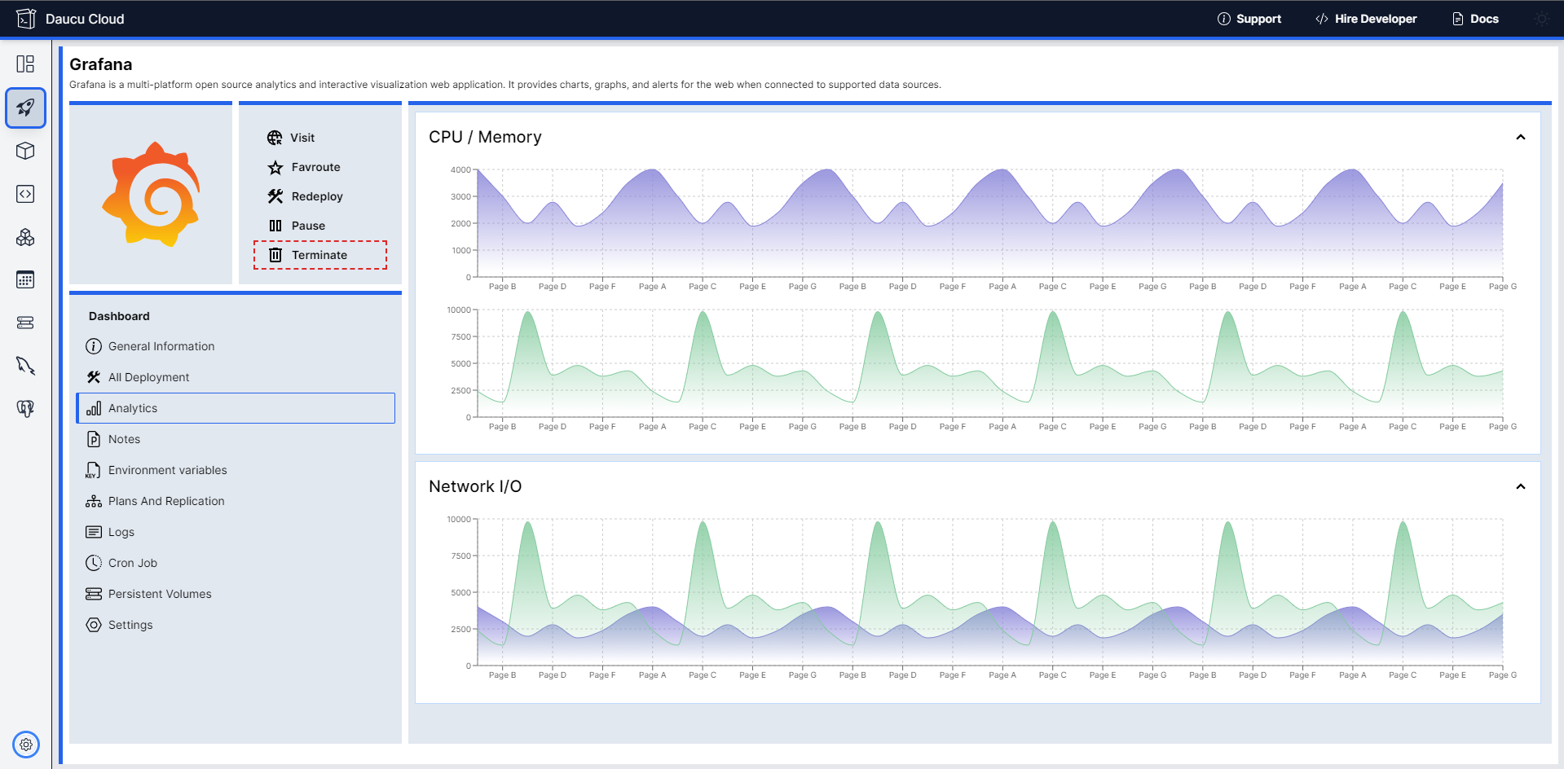Click the Redeploy tools icon
The image size is (1564, 769).
(275, 196)
